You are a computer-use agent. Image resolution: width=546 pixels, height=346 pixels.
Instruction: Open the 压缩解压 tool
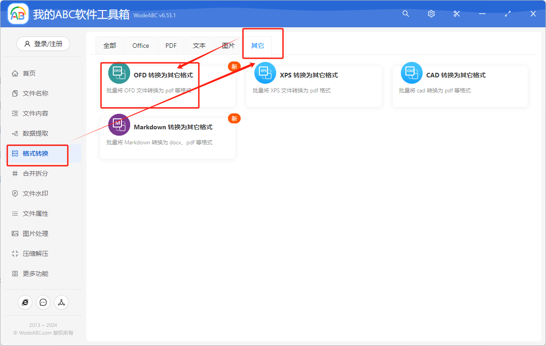click(x=36, y=253)
